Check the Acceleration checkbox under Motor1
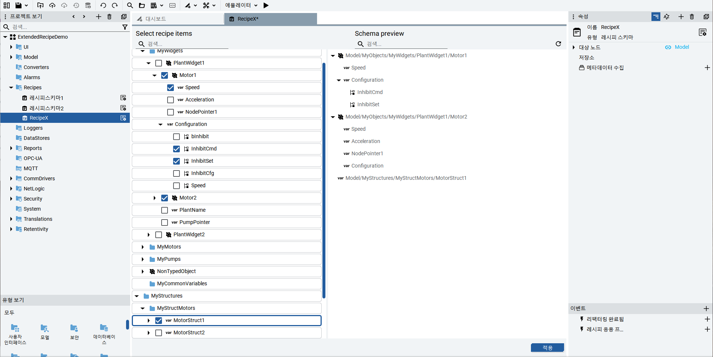The width and height of the screenshot is (713, 357). (171, 100)
